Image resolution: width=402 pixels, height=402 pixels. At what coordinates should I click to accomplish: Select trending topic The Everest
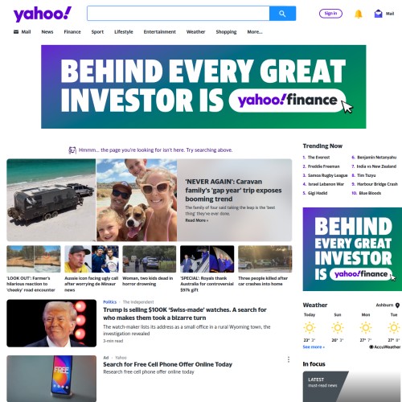click(318, 158)
